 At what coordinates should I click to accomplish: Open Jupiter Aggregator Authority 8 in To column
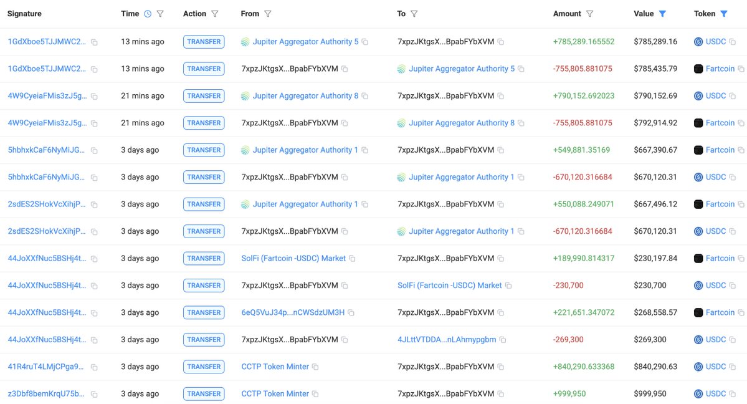462,123
